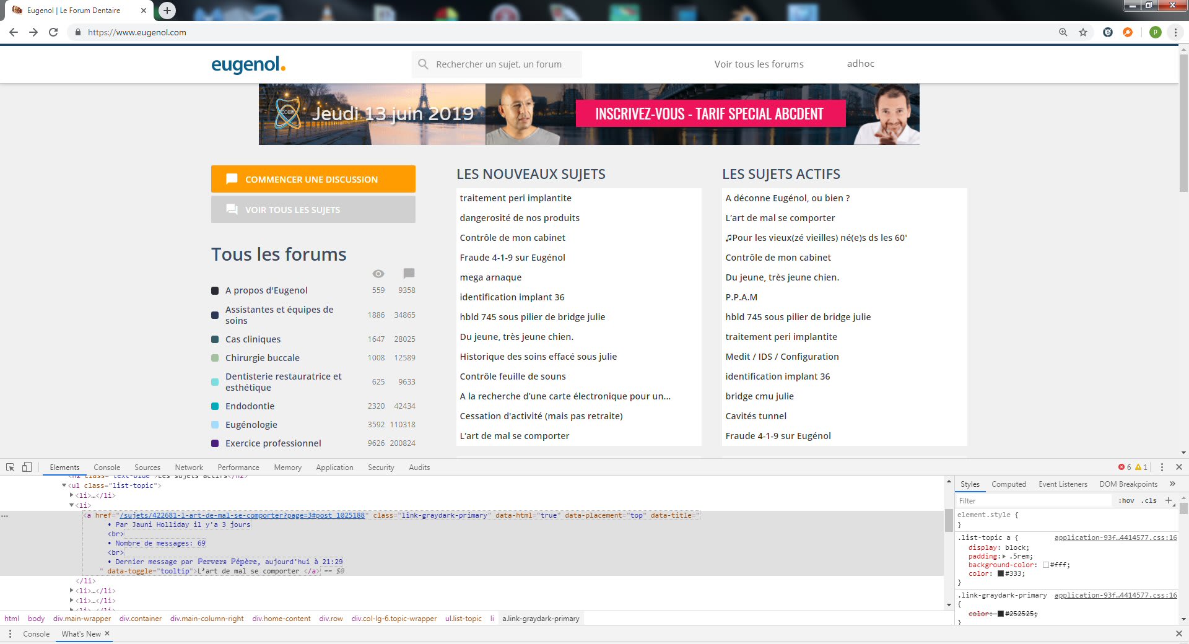This screenshot has height=644, width=1189.
Task: Toggle the device toolbar icon
Action: coord(27,467)
